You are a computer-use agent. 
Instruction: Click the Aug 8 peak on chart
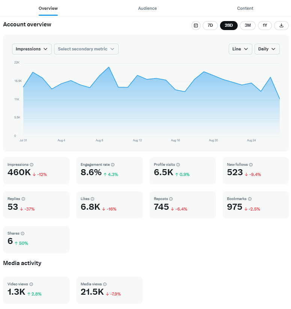(109, 67)
